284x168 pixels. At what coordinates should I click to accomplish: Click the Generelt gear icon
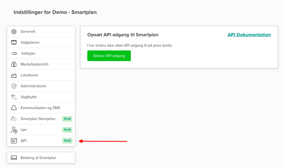pyautogui.click(x=14, y=32)
